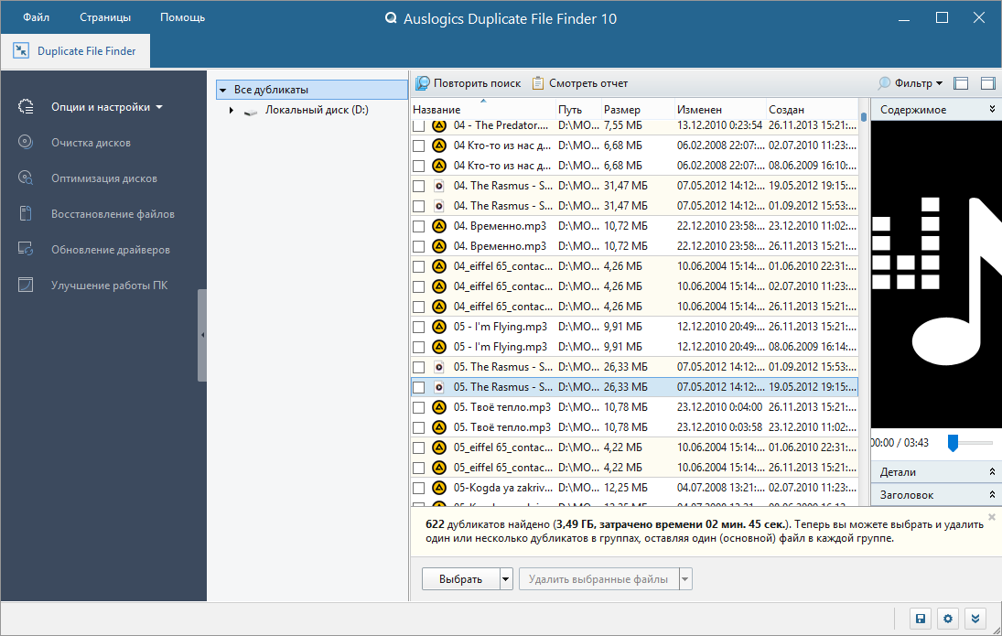Click the double-chevron icon at bottom right
This screenshot has width=1002, height=636.
[x=975, y=618]
